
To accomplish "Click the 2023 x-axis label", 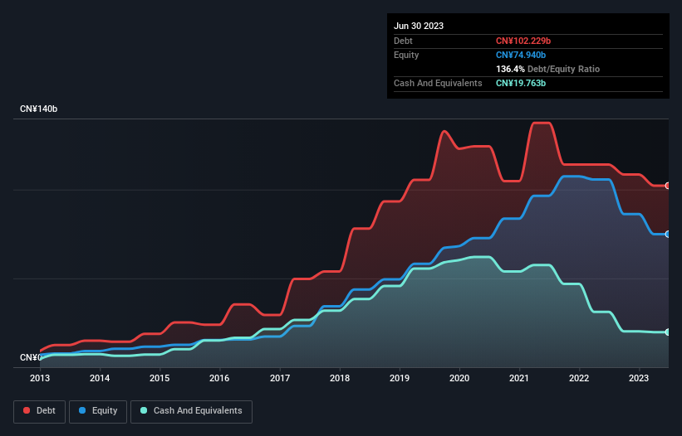I will 639,378.
